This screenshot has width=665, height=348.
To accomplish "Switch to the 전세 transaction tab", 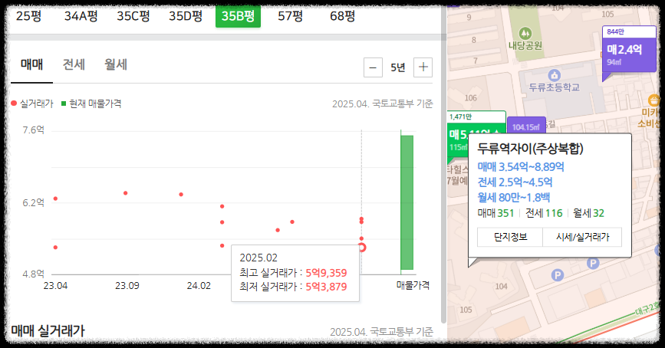I will (x=74, y=65).
